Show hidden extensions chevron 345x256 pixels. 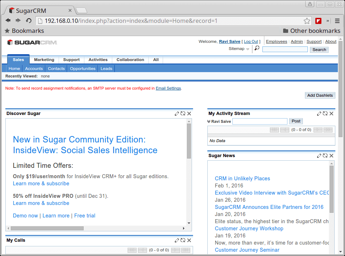327,21
